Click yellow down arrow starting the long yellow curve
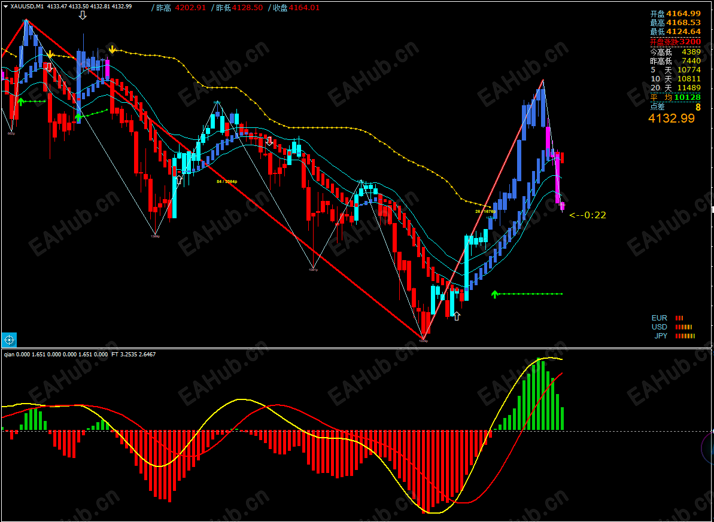714x522 pixels. click(112, 49)
